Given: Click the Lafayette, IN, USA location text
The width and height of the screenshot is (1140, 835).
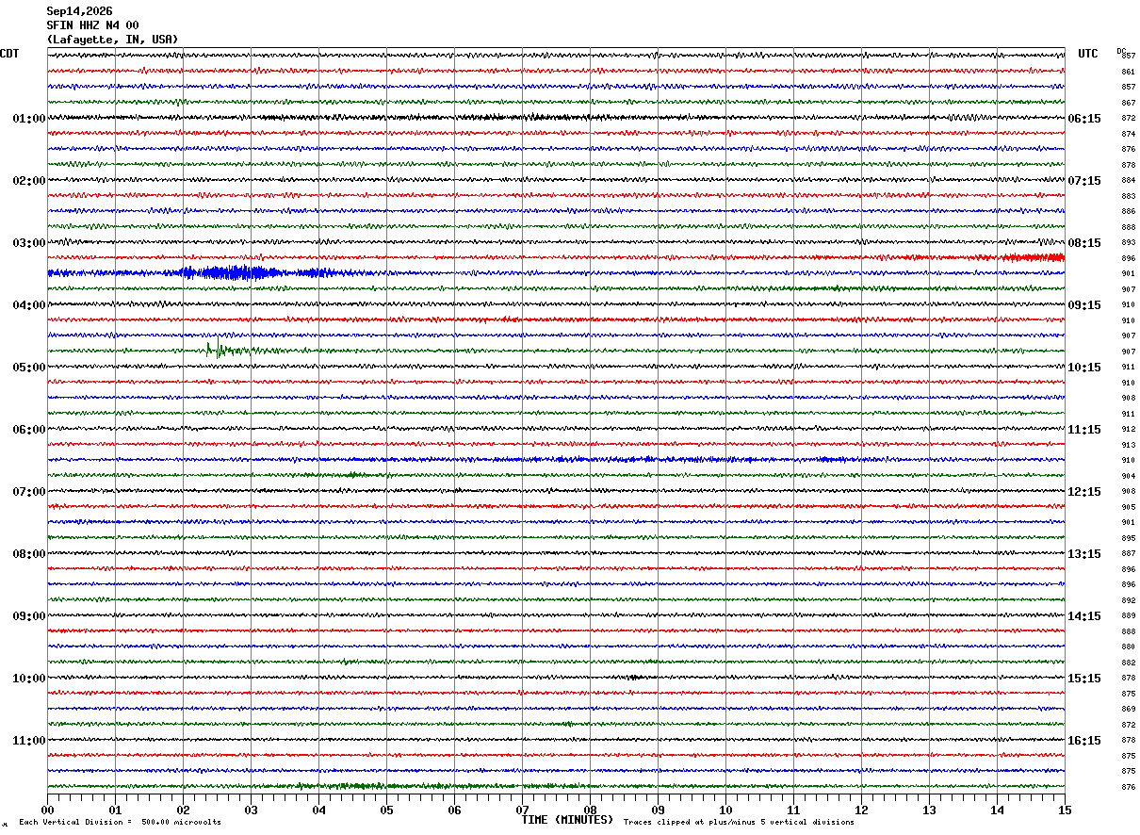Looking at the screenshot, I should click(x=112, y=40).
